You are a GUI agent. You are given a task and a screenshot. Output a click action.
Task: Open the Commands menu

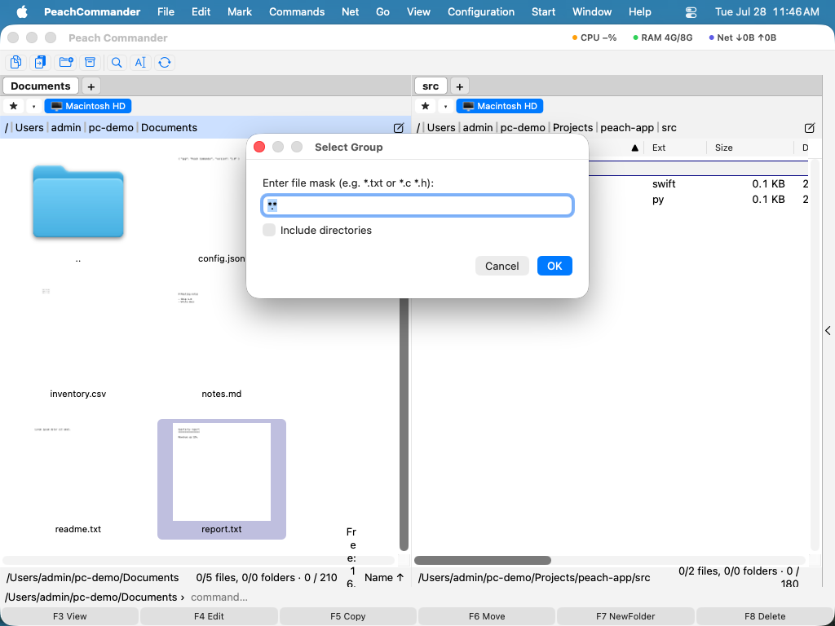[x=297, y=11]
